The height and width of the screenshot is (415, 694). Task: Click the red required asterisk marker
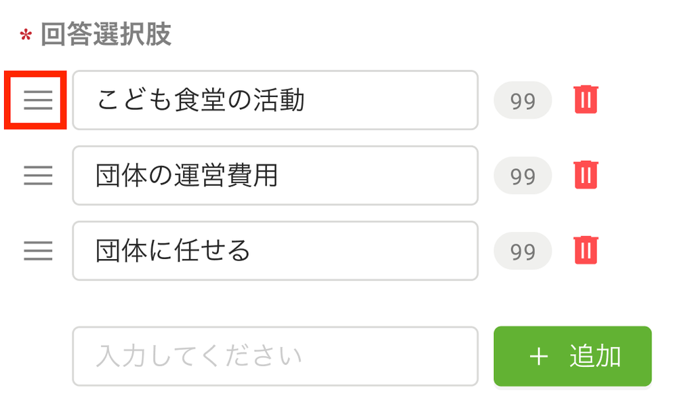pyautogui.click(x=26, y=36)
